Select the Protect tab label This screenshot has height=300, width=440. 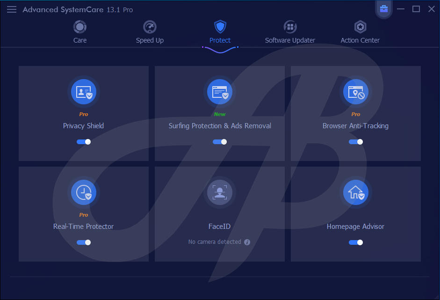(x=220, y=40)
